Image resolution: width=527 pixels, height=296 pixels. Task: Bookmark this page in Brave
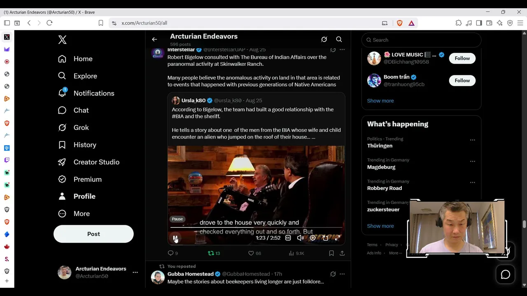(101, 23)
